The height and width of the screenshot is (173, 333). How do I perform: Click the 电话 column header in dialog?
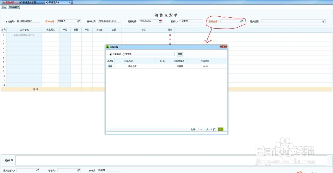point(162,61)
